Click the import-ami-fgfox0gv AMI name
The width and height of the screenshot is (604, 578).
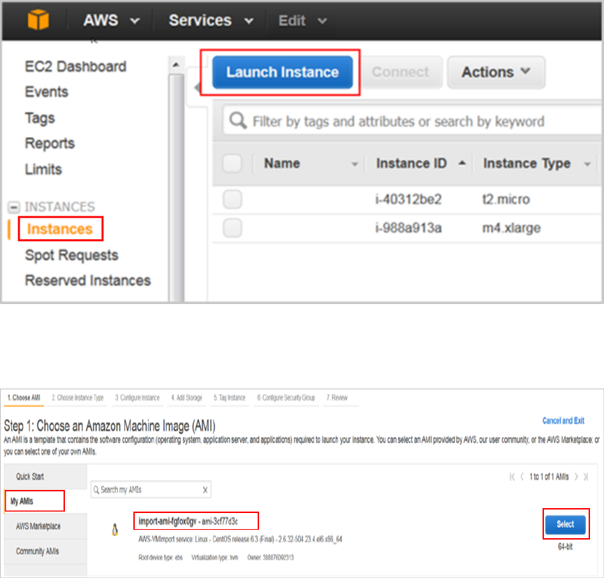pos(168,521)
